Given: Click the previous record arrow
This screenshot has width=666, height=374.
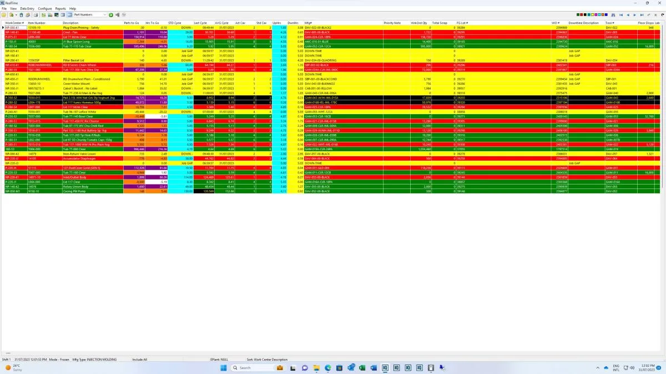Looking at the screenshot, I should 628,14.
